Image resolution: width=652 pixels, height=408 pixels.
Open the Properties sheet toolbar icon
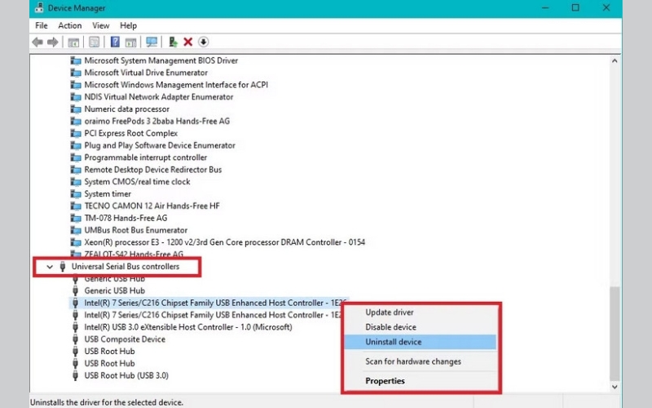pos(95,42)
